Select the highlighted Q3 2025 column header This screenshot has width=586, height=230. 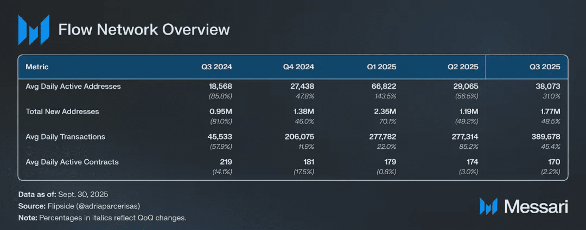click(x=545, y=67)
